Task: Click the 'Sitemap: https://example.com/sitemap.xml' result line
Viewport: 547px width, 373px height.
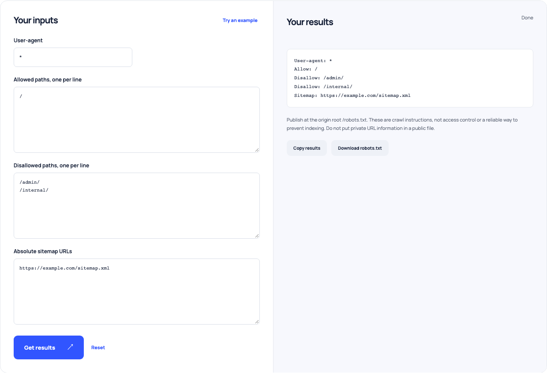Action: point(352,95)
